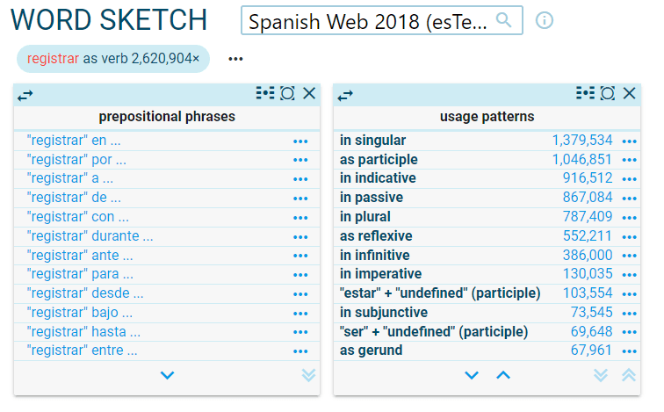Open the "registrar" en ... phrase link
The width and height of the screenshot is (664, 412).
tap(74, 141)
